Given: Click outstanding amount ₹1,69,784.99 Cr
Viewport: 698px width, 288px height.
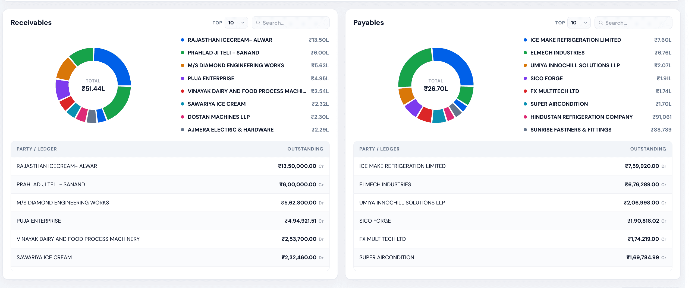Looking at the screenshot, I should (x=646, y=257).
